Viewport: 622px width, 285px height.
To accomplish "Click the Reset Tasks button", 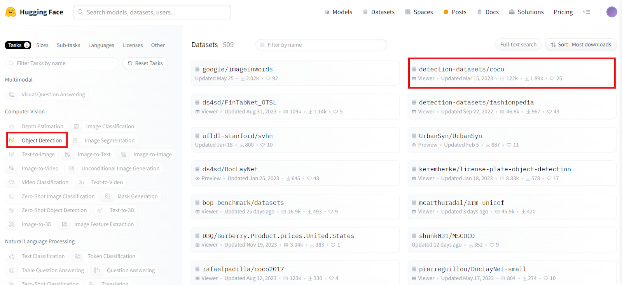I will [145, 63].
